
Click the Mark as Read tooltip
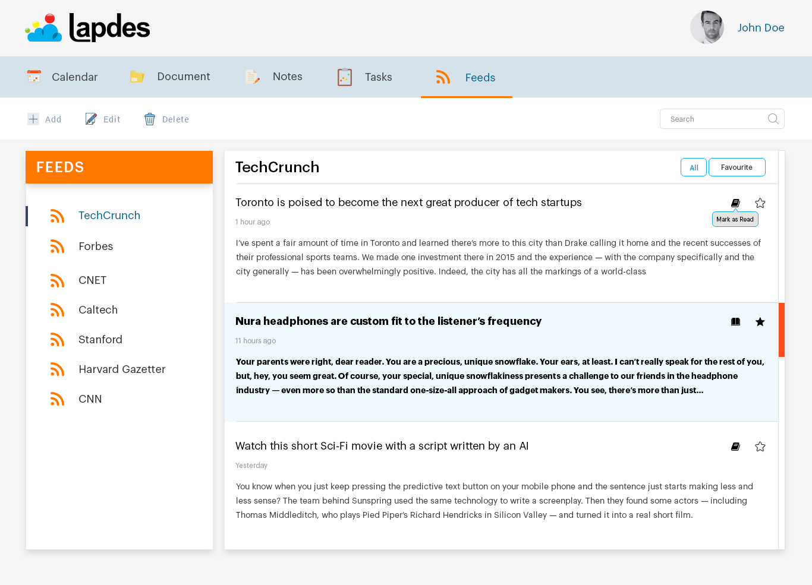point(735,219)
